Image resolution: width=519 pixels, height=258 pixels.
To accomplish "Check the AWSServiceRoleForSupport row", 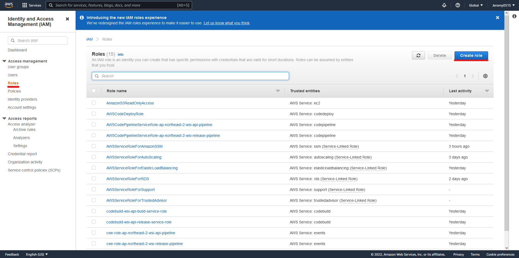I will [x=94, y=189].
